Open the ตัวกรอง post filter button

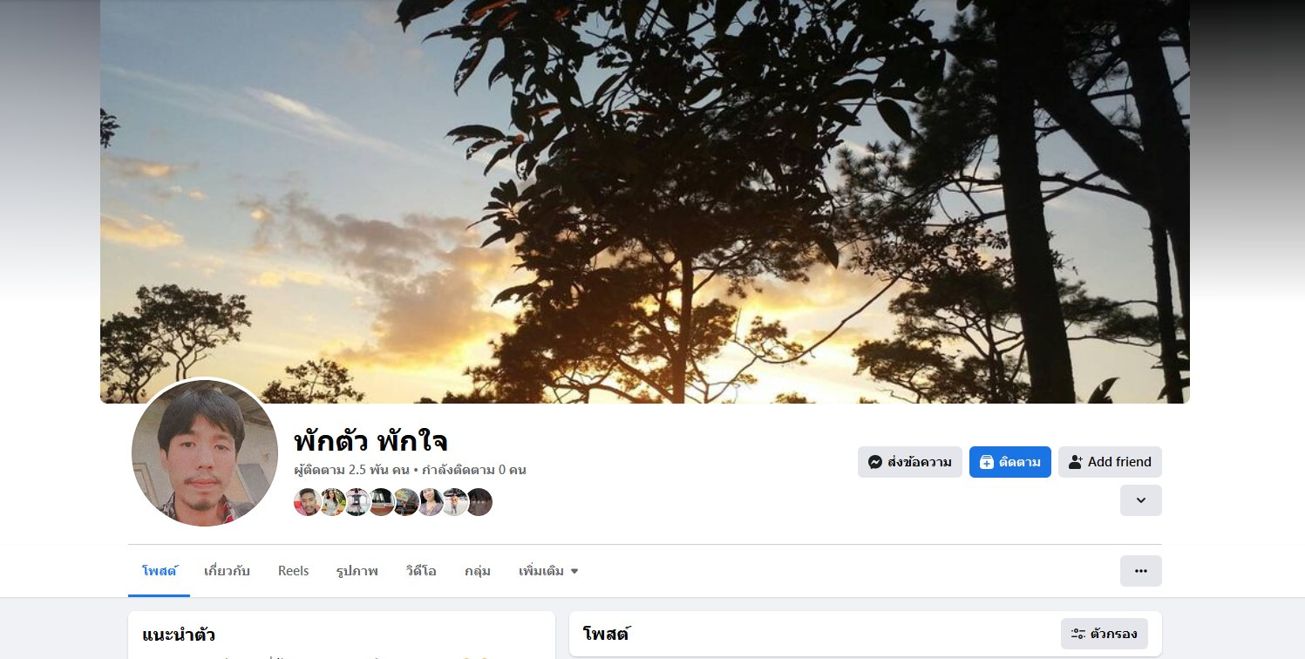(1104, 634)
